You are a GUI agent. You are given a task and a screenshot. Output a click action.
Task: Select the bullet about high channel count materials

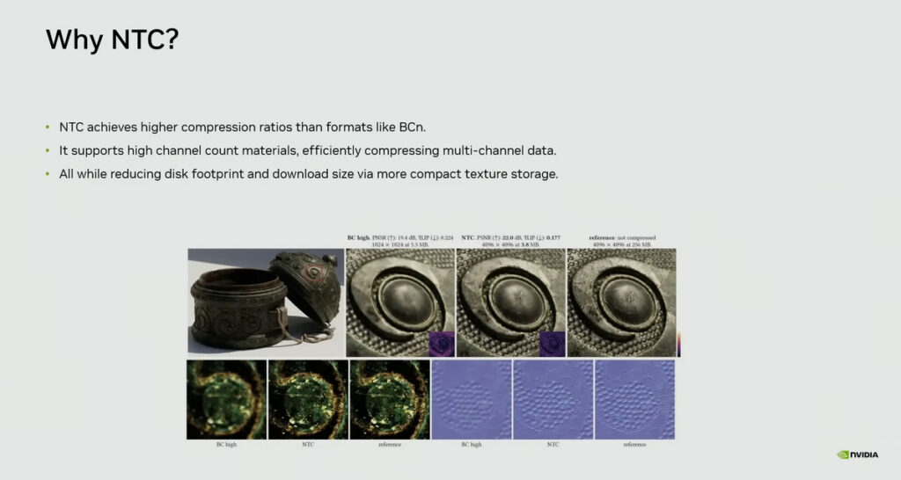[307, 150]
